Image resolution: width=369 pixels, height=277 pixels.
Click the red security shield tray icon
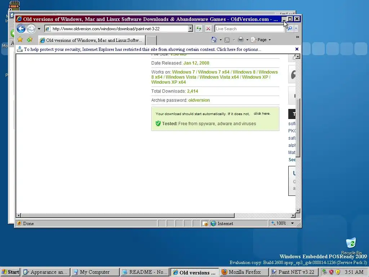332,272
